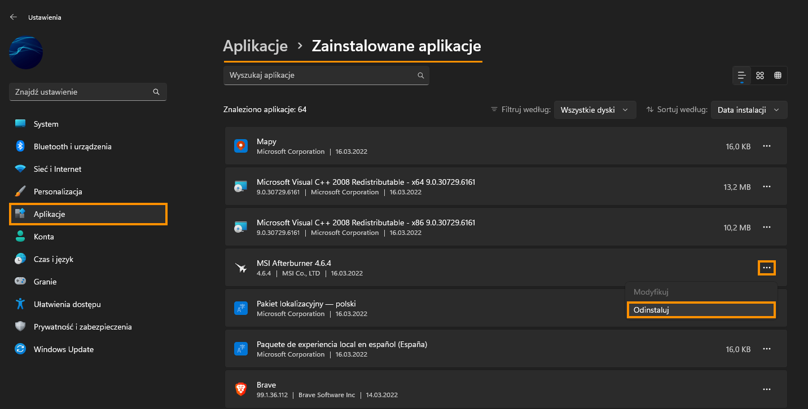Image resolution: width=808 pixels, height=409 pixels.
Task: Click the back arrow next to Ustawienia
Action: pos(14,17)
